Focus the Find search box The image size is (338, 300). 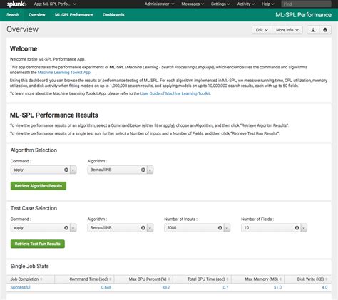pyautogui.click(x=306, y=4)
